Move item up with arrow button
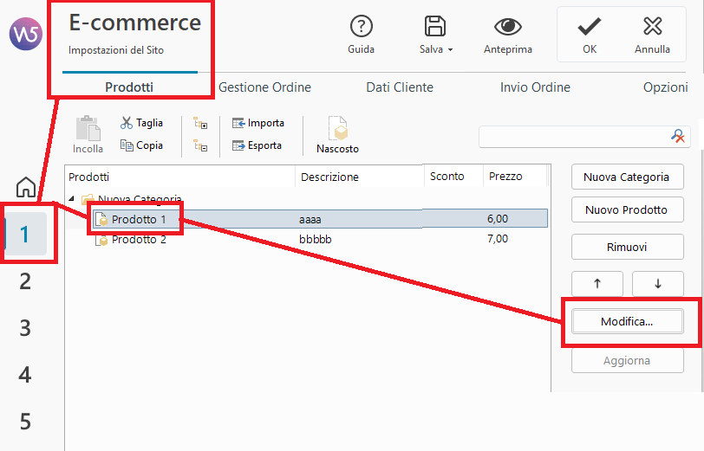 tap(597, 283)
